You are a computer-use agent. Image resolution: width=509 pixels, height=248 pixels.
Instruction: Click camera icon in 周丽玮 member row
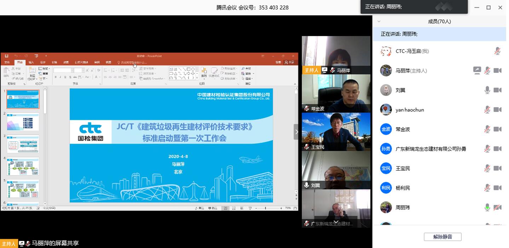497,207
